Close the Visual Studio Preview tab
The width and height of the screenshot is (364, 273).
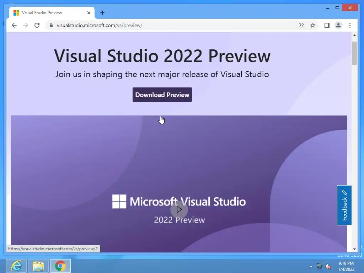click(x=89, y=13)
